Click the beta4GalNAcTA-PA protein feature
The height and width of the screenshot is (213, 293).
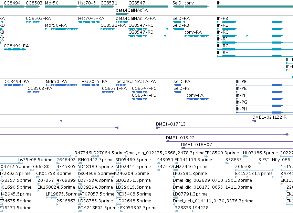(x=121, y=85)
